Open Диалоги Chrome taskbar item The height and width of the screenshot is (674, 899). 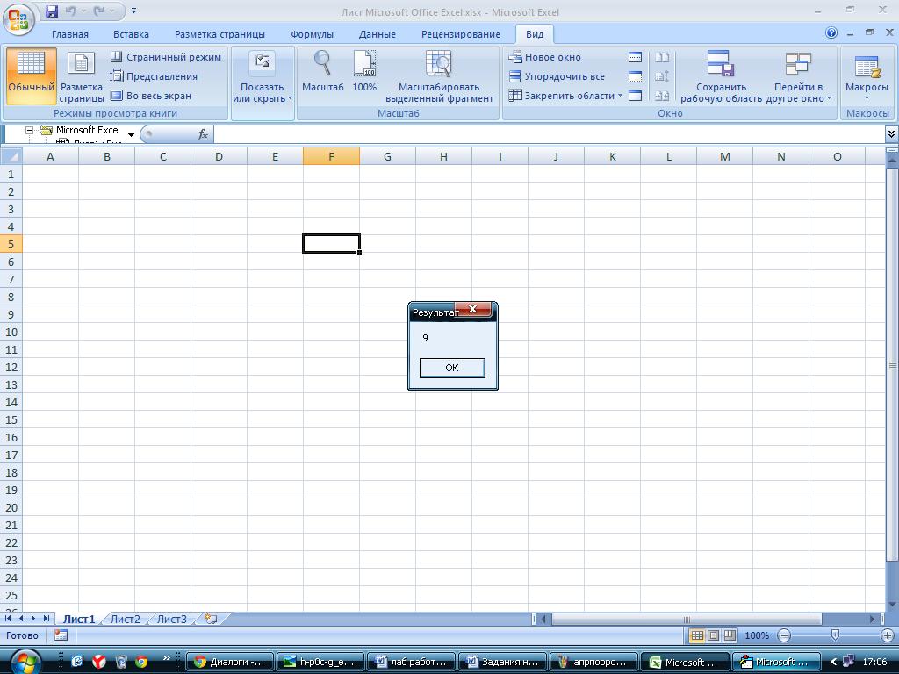pos(230,662)
